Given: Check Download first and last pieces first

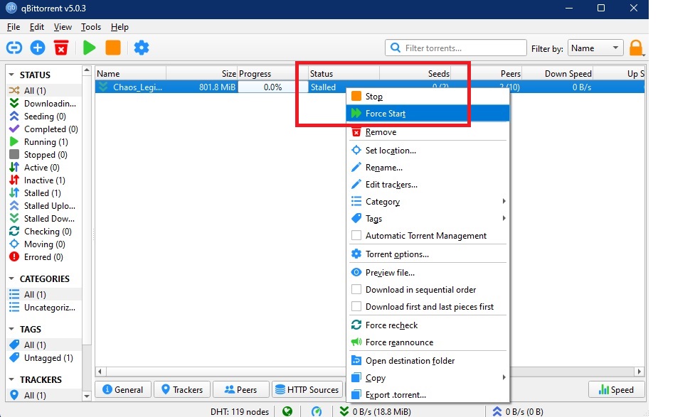Looking at the screenshot, I should click(356, 307).
